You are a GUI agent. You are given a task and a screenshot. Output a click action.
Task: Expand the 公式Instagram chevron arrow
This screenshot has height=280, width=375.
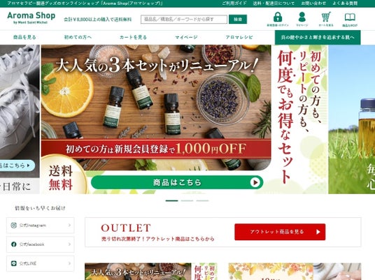coord(69,225)
